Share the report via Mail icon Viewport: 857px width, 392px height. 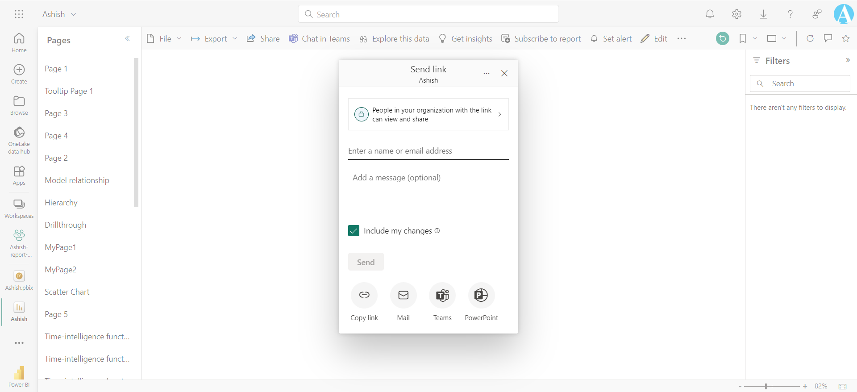tap(403, 295)
